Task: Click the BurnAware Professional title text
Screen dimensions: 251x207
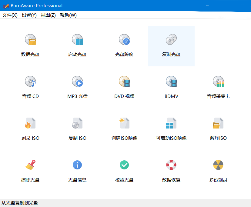Action: [36, 6]
